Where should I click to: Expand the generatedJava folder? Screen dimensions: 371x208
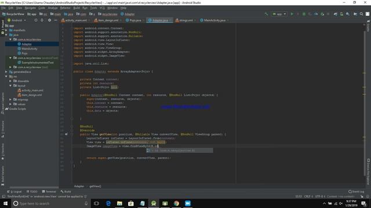point(6,72)
